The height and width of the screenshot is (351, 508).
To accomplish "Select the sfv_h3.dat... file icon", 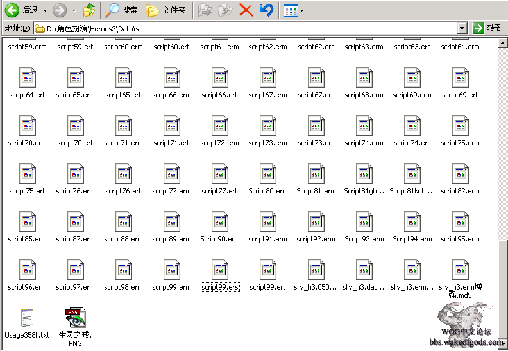I will coord(364,270).
